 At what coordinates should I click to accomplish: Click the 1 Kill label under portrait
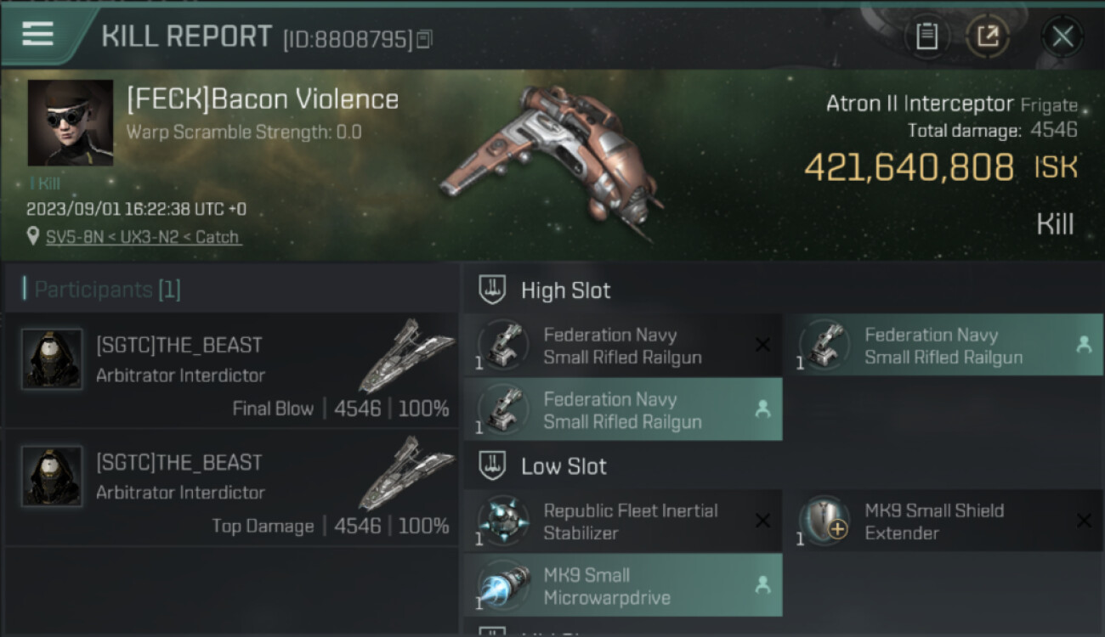[45, 183]
